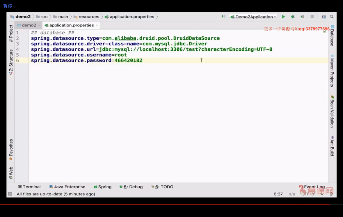Screen dimensions: 343x217
Task: Toggle tool window bars icon in status bar
Action: coord(10,194)
